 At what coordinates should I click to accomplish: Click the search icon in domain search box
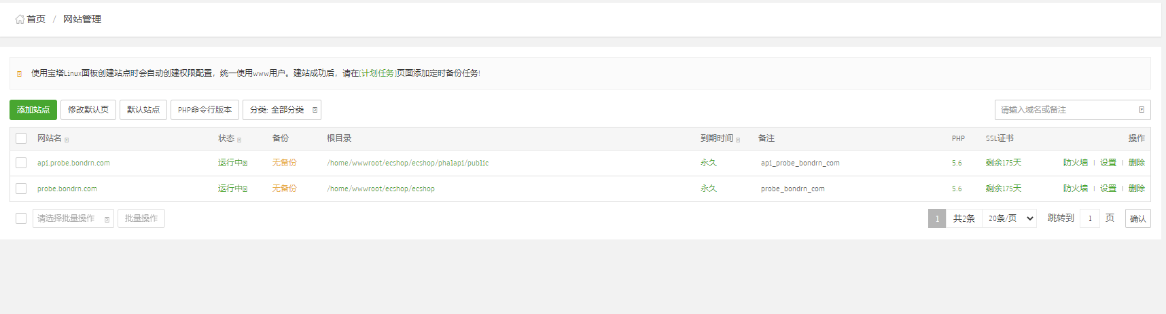(1142, 110)
